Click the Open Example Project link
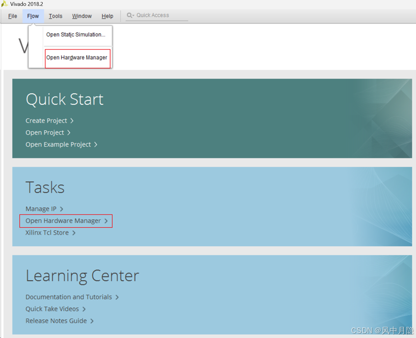This screenshot has height=338, width=416. point(58,145)
